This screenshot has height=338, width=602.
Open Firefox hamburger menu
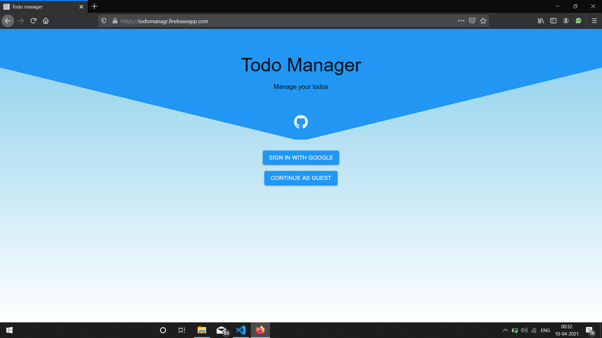pos(594,21)
